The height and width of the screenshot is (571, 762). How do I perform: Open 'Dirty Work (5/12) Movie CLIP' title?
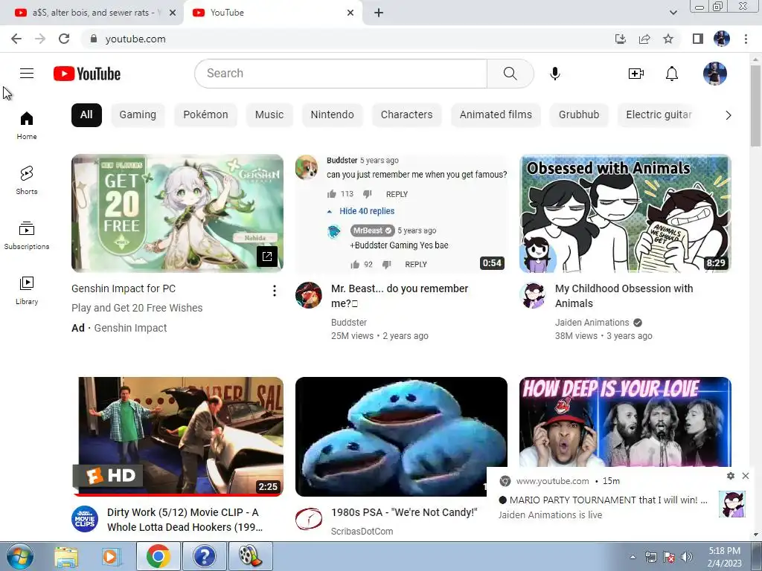tap(185, 520)
